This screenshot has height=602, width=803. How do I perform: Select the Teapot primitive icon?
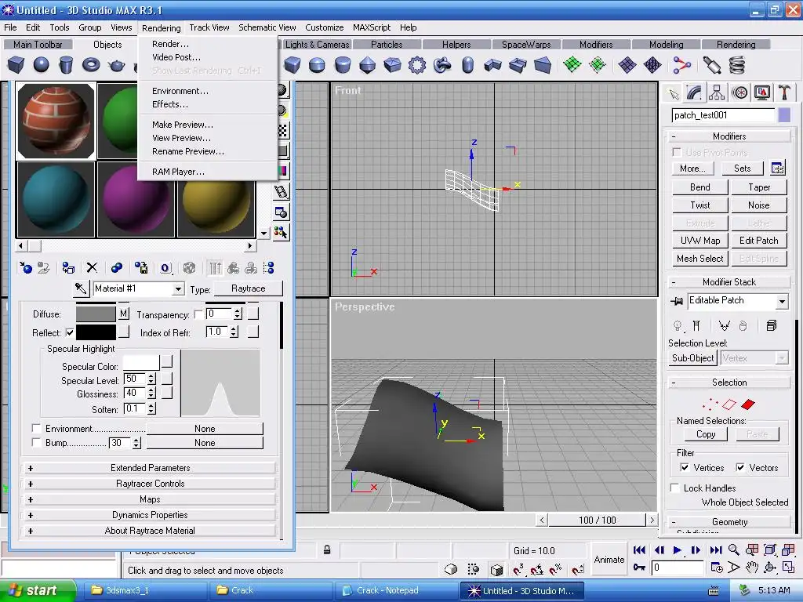pyautogui.click(x=116, y=65)
